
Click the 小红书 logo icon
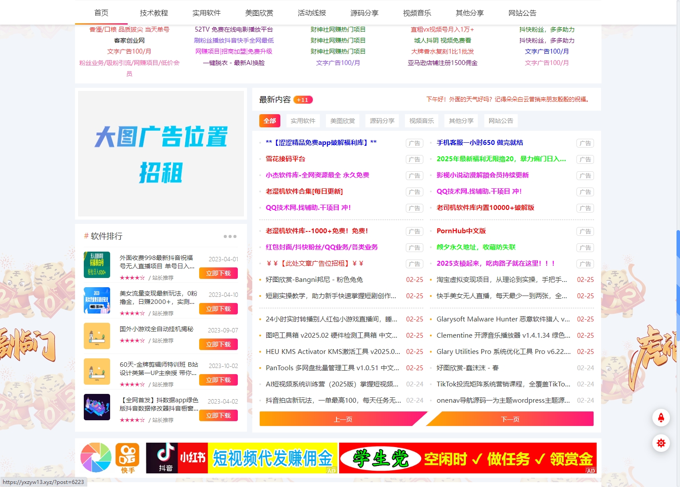coord(193,458)
